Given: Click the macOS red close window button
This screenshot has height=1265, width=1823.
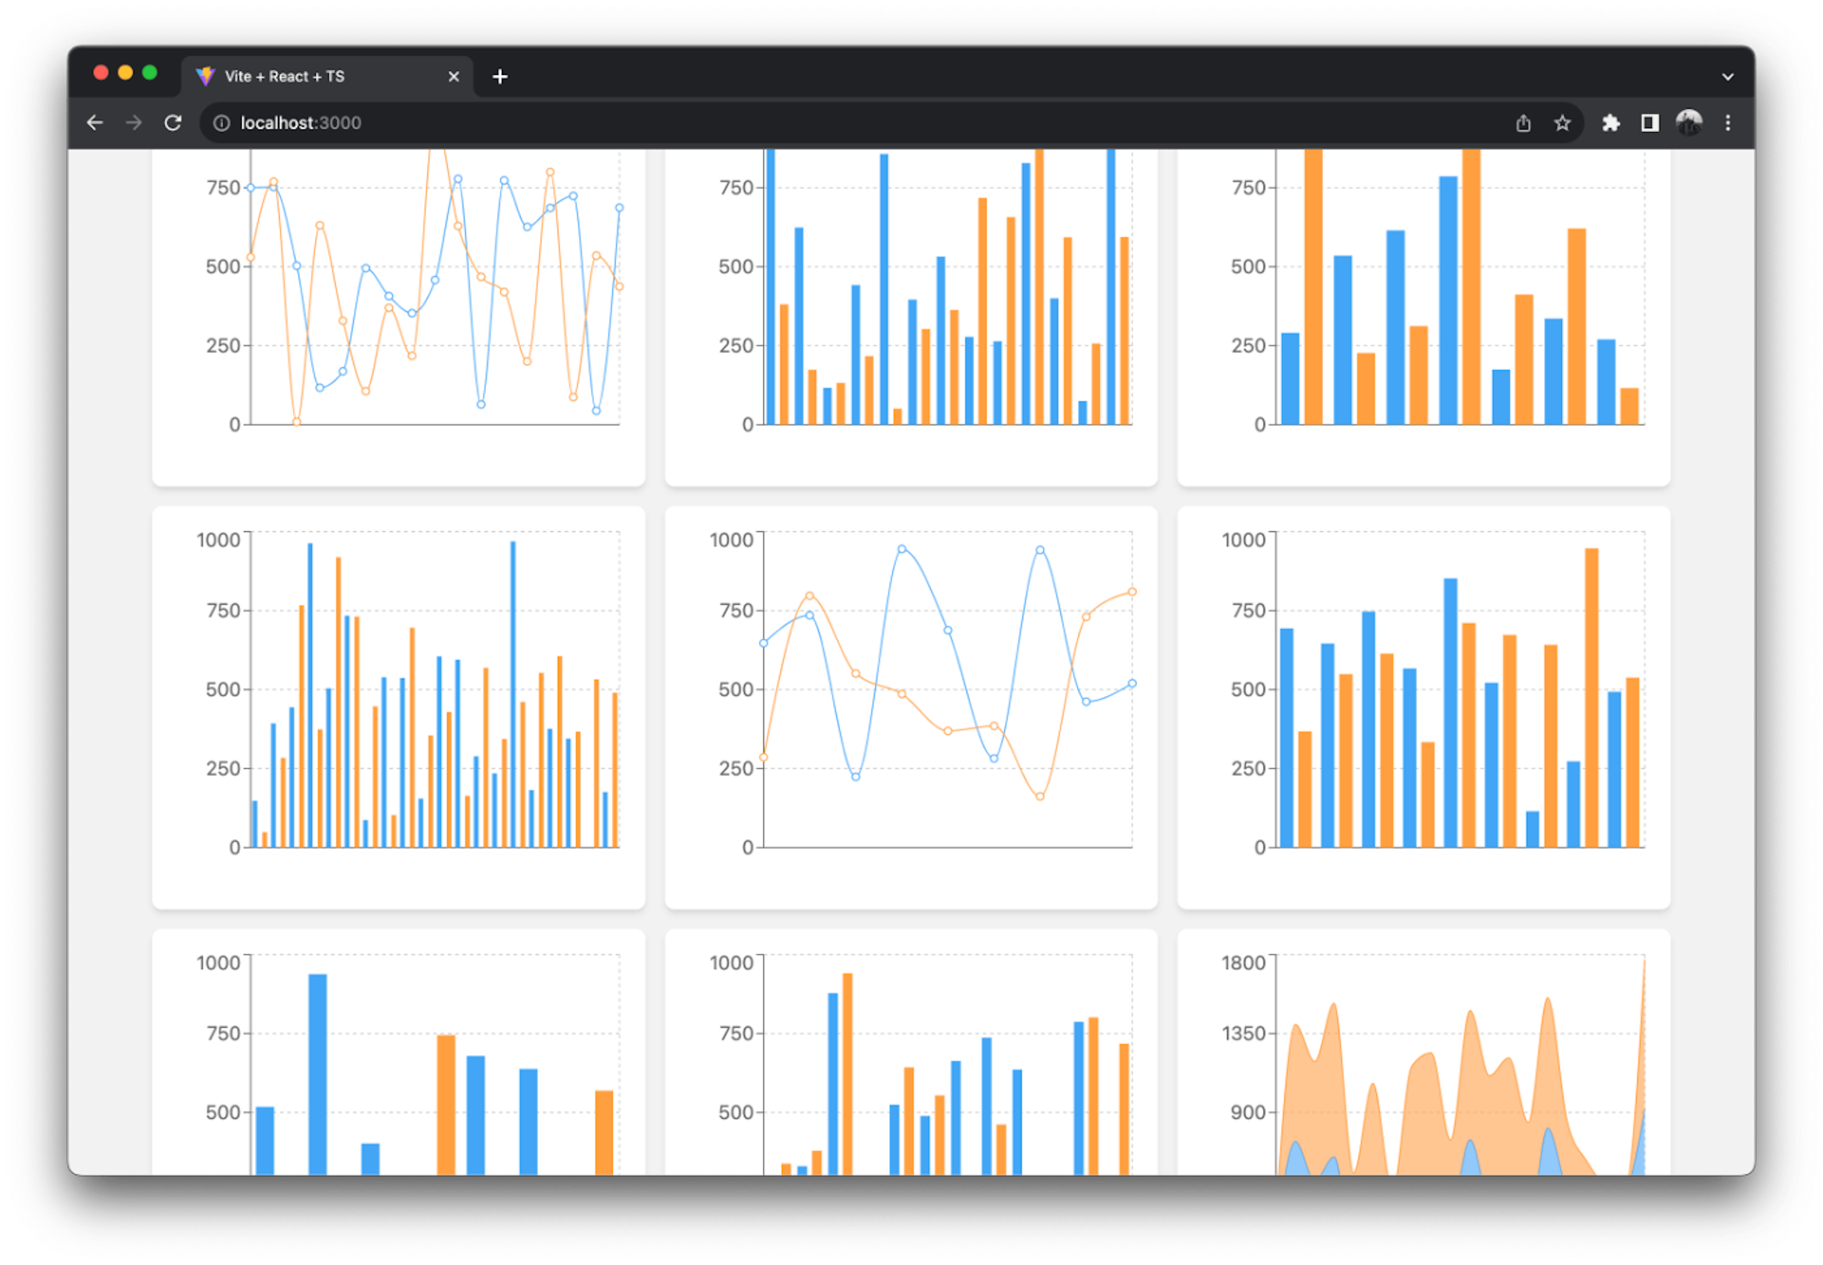Looking at the screenshot, I should click(101, 73).
